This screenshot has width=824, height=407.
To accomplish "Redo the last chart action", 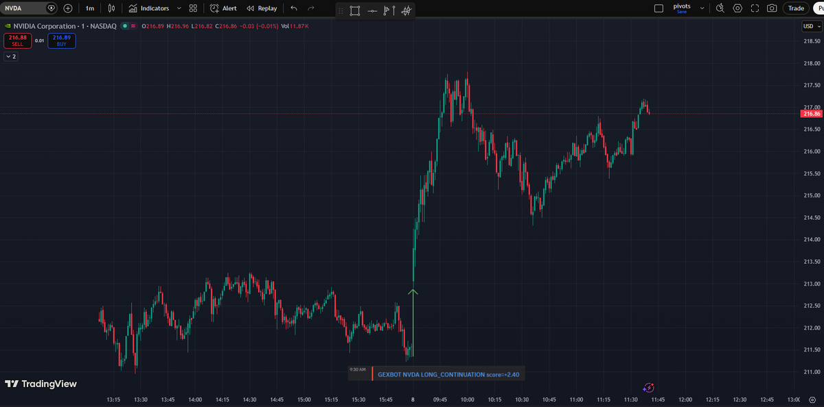I will point(311,8).
